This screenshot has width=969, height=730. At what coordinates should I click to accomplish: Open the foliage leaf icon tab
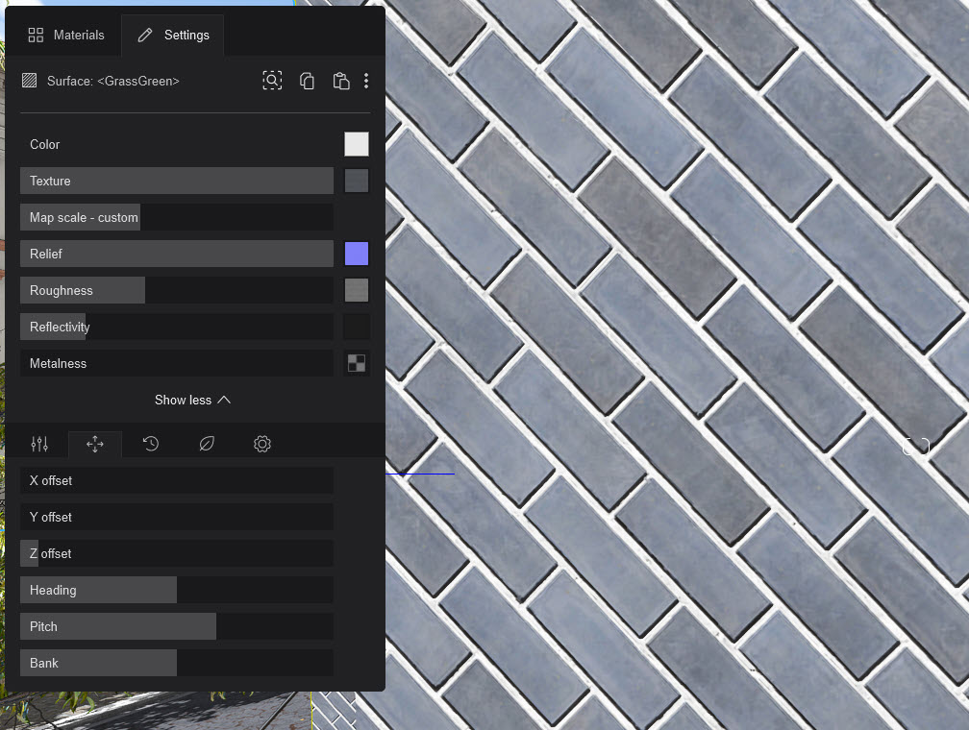[x=207, y=444]
